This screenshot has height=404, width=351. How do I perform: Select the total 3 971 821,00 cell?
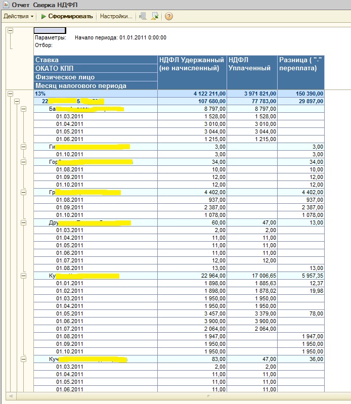[252, 94]
